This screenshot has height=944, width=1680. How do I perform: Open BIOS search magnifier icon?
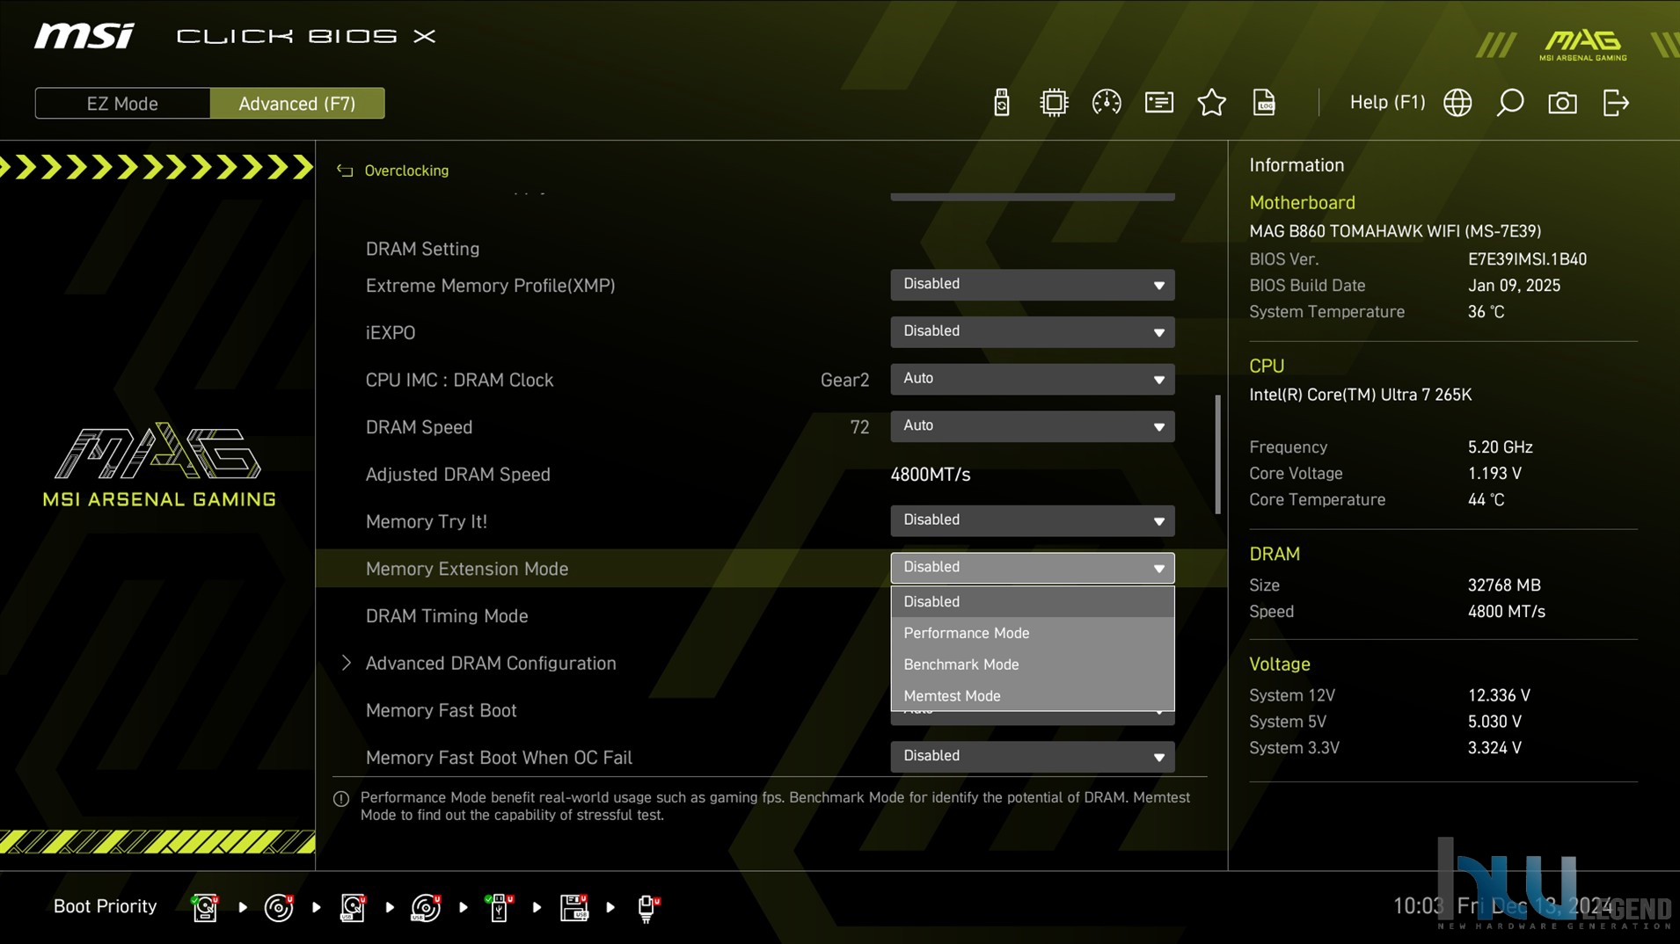pos(1509,103)
